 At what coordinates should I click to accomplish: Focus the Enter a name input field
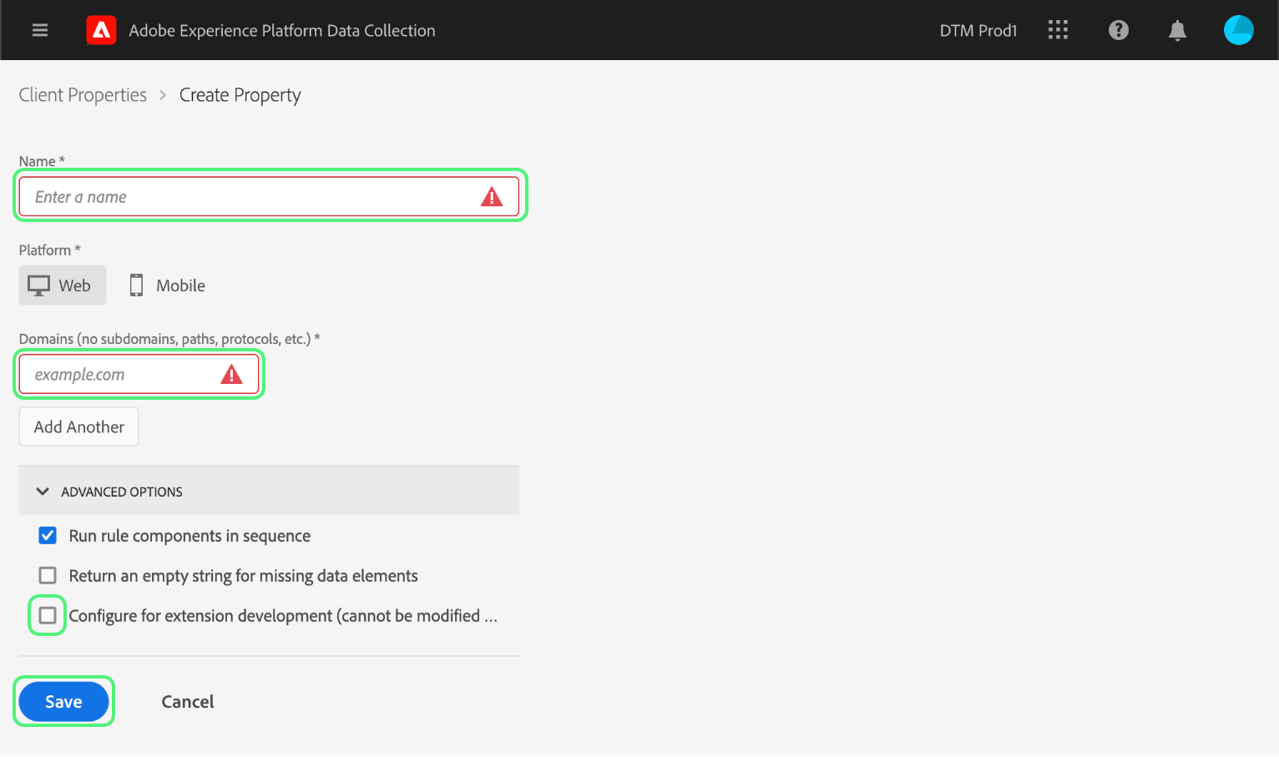tap(250, 197)
